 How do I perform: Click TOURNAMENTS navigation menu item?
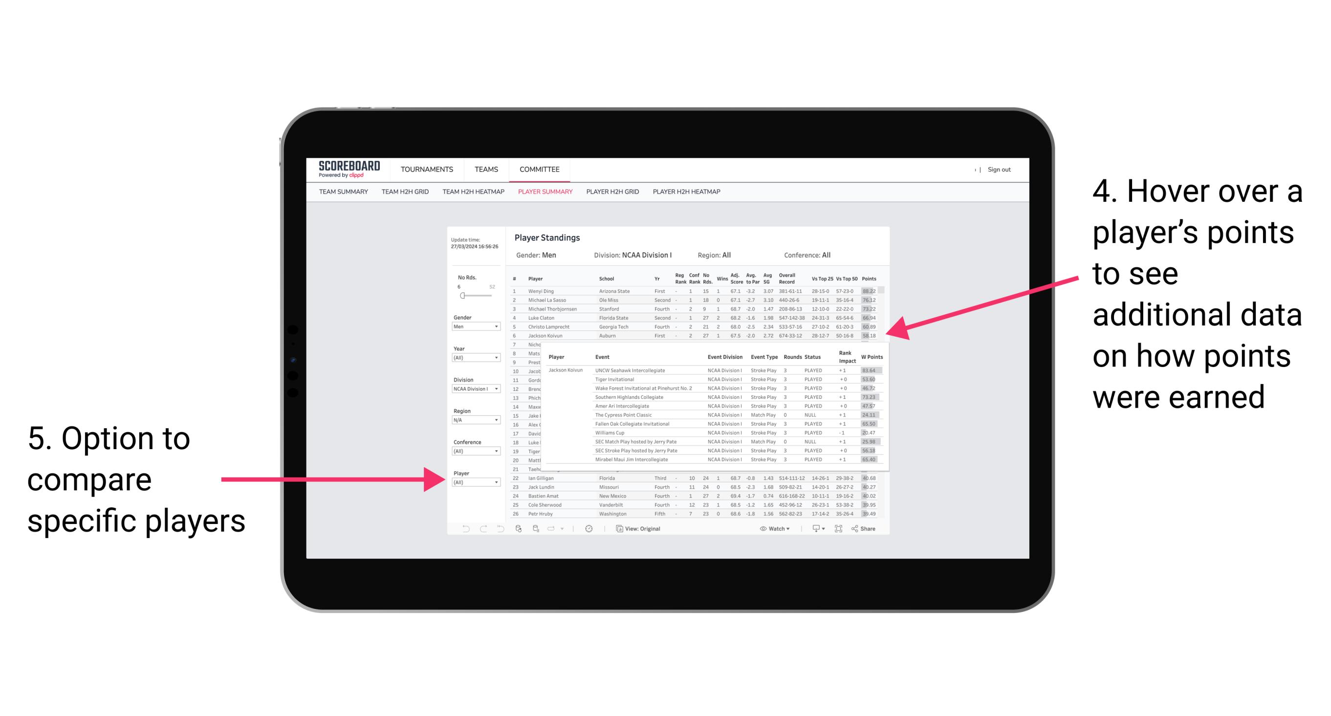pyautogui.click(x=427, y=169)
